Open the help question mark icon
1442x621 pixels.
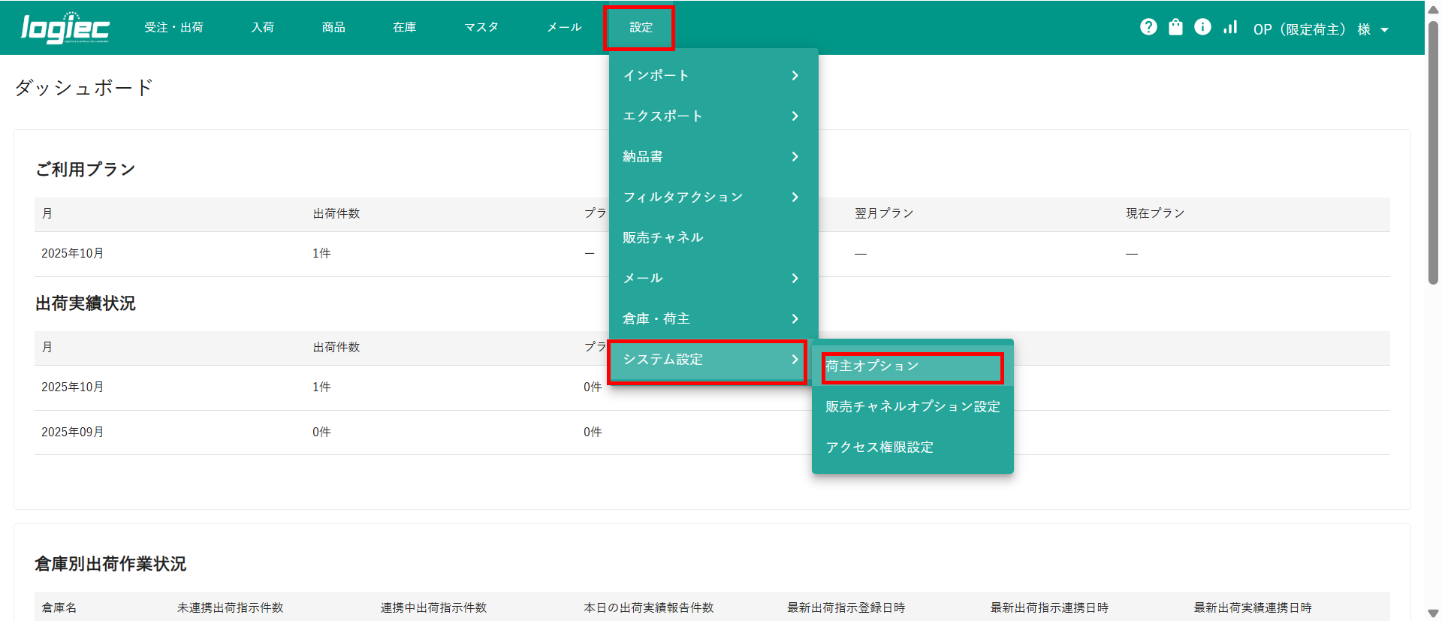tap(1148, 27)
